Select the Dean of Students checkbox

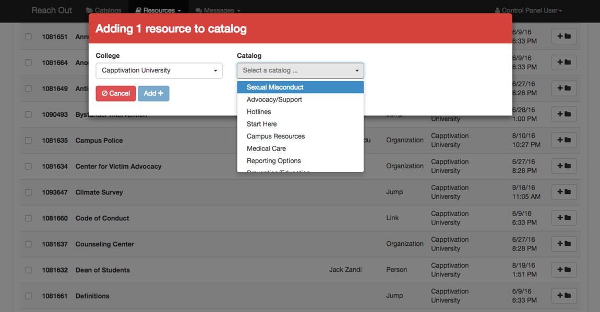click(28, 270)
